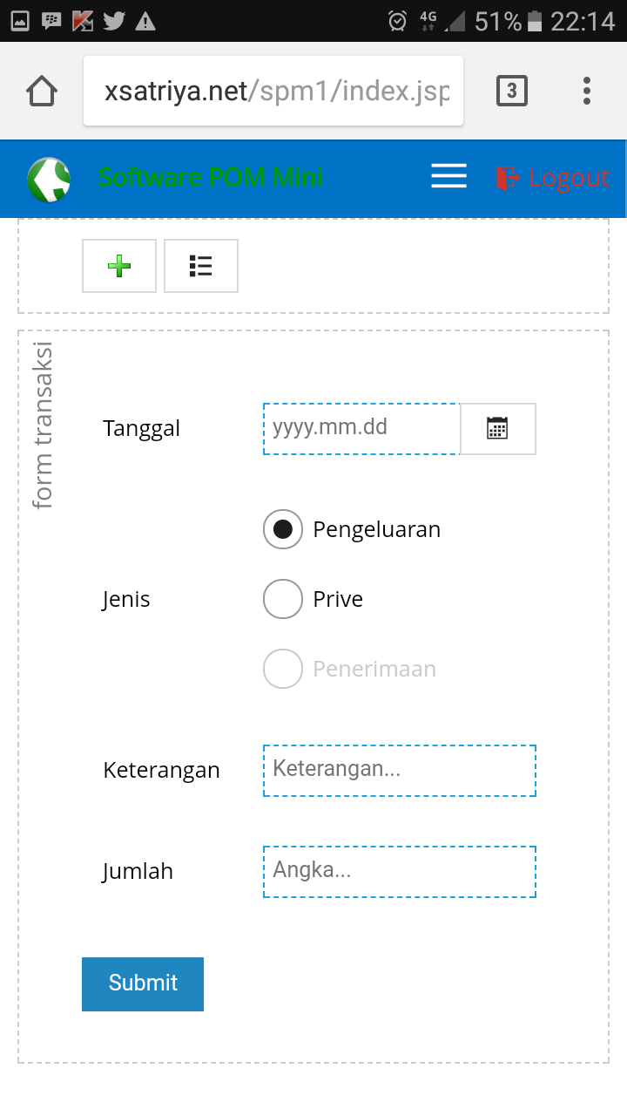This screenshot has height=1116, width=627.
Task: Submit the transaction form
Action: pyautogui.click(x=143, y=983)
